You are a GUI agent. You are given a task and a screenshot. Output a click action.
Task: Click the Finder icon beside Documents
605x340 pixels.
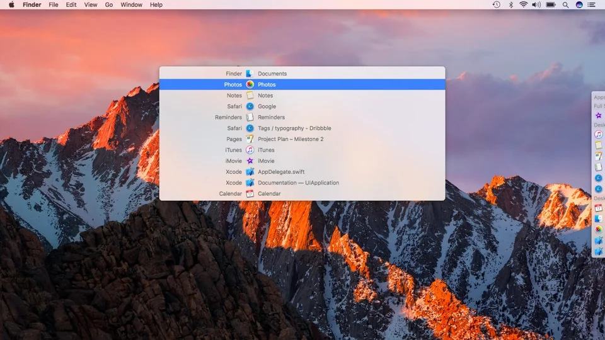(250, 74)
